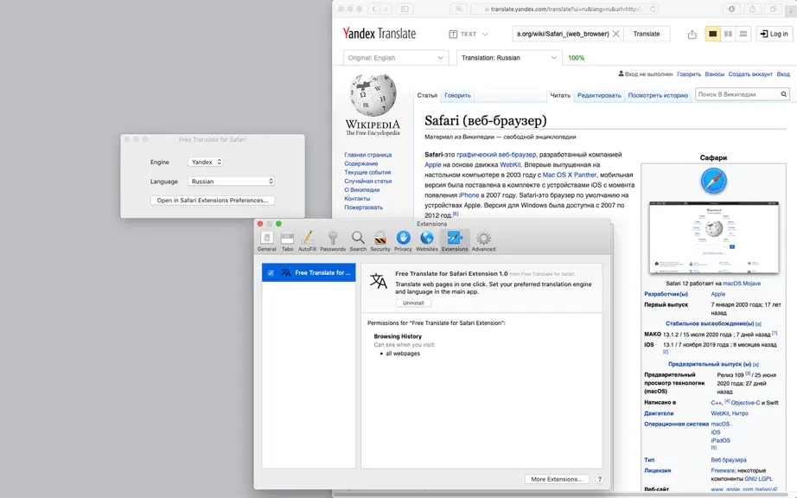Screen dimensions: 797x498
Task: Click Wikipedia search magnifier icon
Action: click(x=784, y=94)
